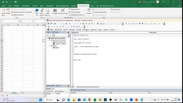Open the datei_pfad procedure dropdown
The height and width of the screenshot is (103, 183).
(x=166, y=33)
